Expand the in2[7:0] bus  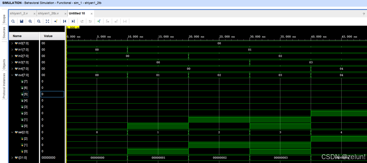click(x=12, y=56)
